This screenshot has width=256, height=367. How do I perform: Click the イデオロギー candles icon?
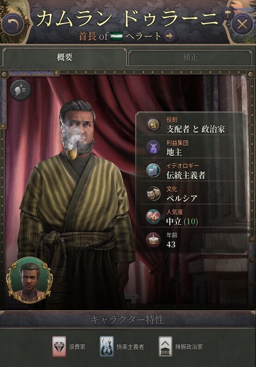[153, 170]
